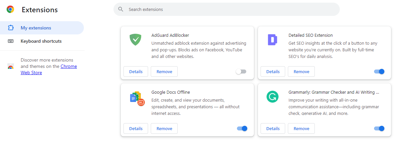Turn off the Google Docs Offline toggle

pos(242,128)
